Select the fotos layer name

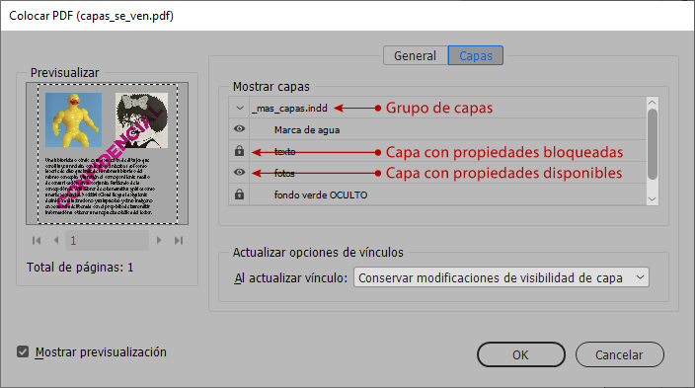pyautogui.click(x=284, y=173)
